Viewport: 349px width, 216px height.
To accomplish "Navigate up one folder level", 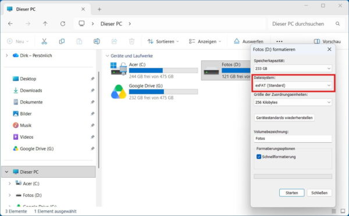I will click(x=45, y=24).
